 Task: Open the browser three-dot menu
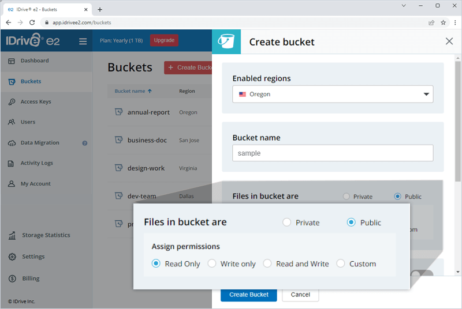(x=455, y=22)
